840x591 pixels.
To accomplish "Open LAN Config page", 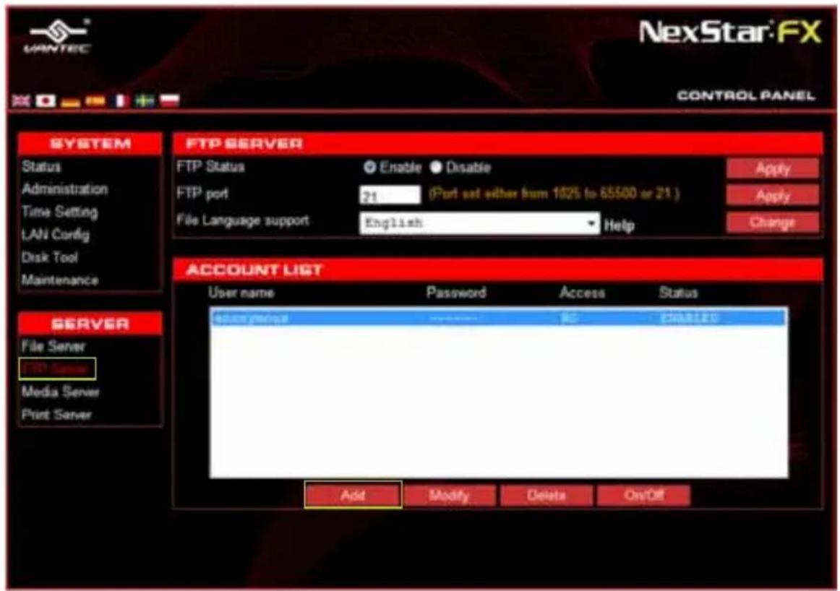I will tap(56, 235).
